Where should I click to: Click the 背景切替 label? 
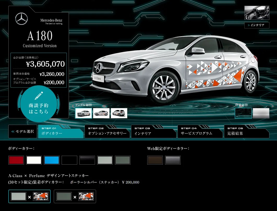point(241,105)
